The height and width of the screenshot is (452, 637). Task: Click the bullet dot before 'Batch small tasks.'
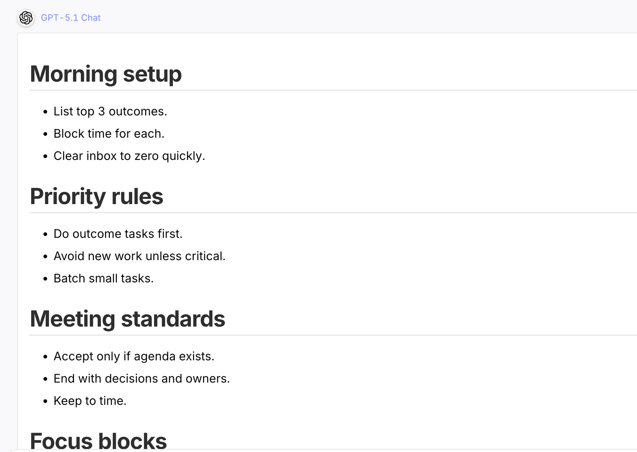tap(45, 279)
